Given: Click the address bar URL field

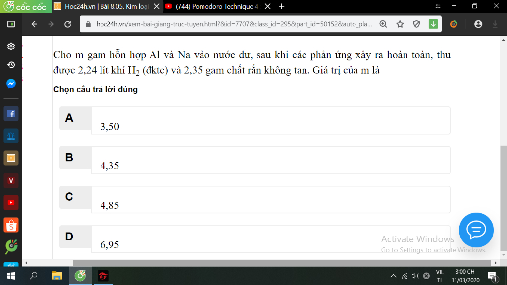Looking at the screenshot, I should point(234,24).
